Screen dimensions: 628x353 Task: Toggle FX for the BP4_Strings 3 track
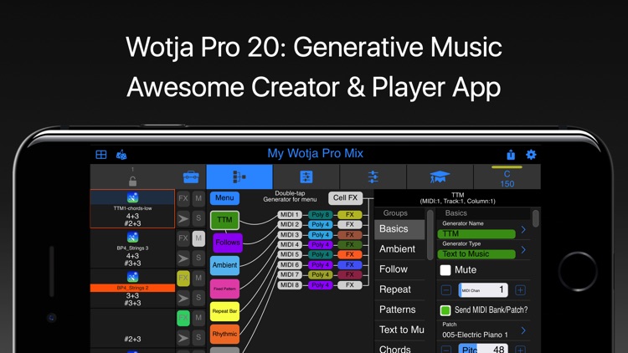tap(183, 238)
